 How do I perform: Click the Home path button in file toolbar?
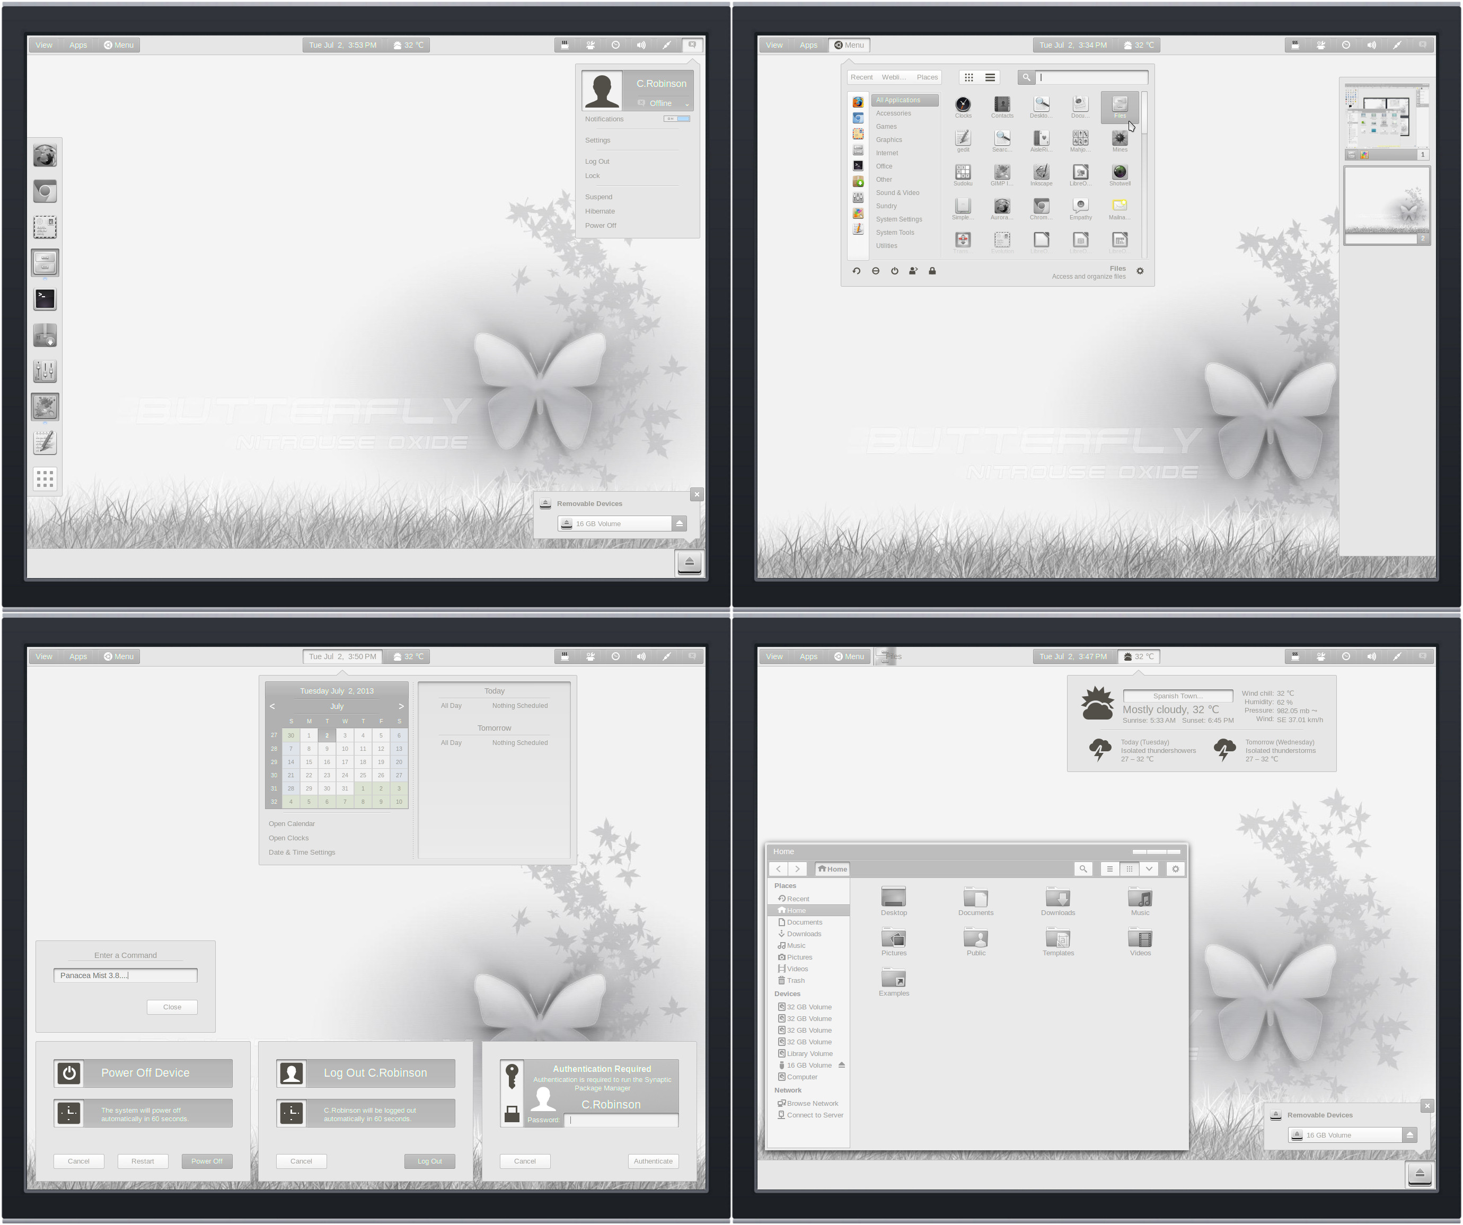coord(833,869)
